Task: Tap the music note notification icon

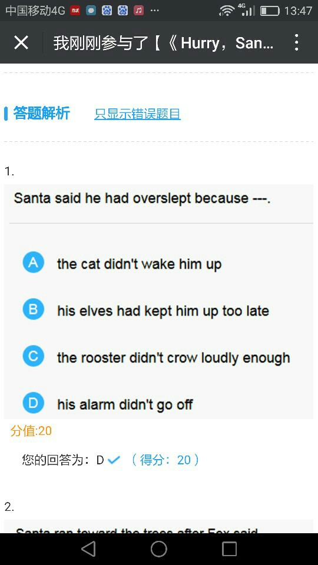Action: (x=138, y=11)
